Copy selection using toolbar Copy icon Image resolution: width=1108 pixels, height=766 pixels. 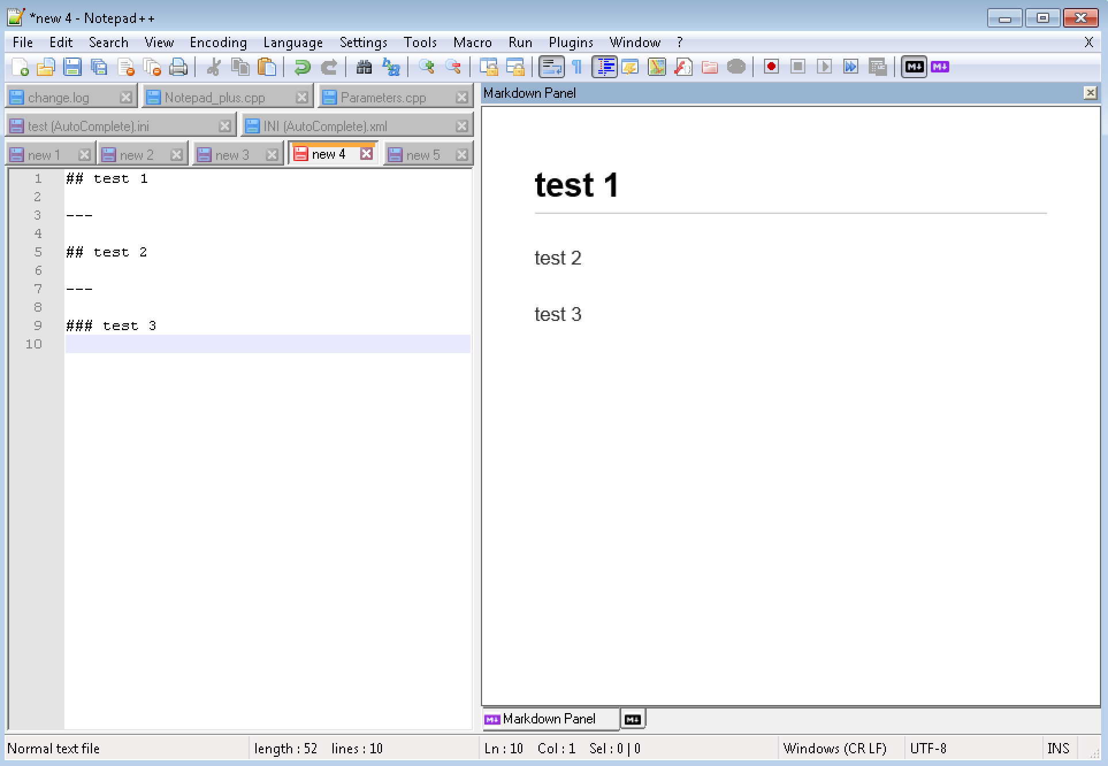[240, 67]
